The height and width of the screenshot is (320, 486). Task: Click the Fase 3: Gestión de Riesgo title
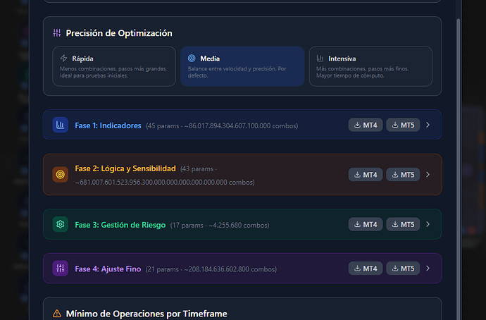tap(120, 225)
